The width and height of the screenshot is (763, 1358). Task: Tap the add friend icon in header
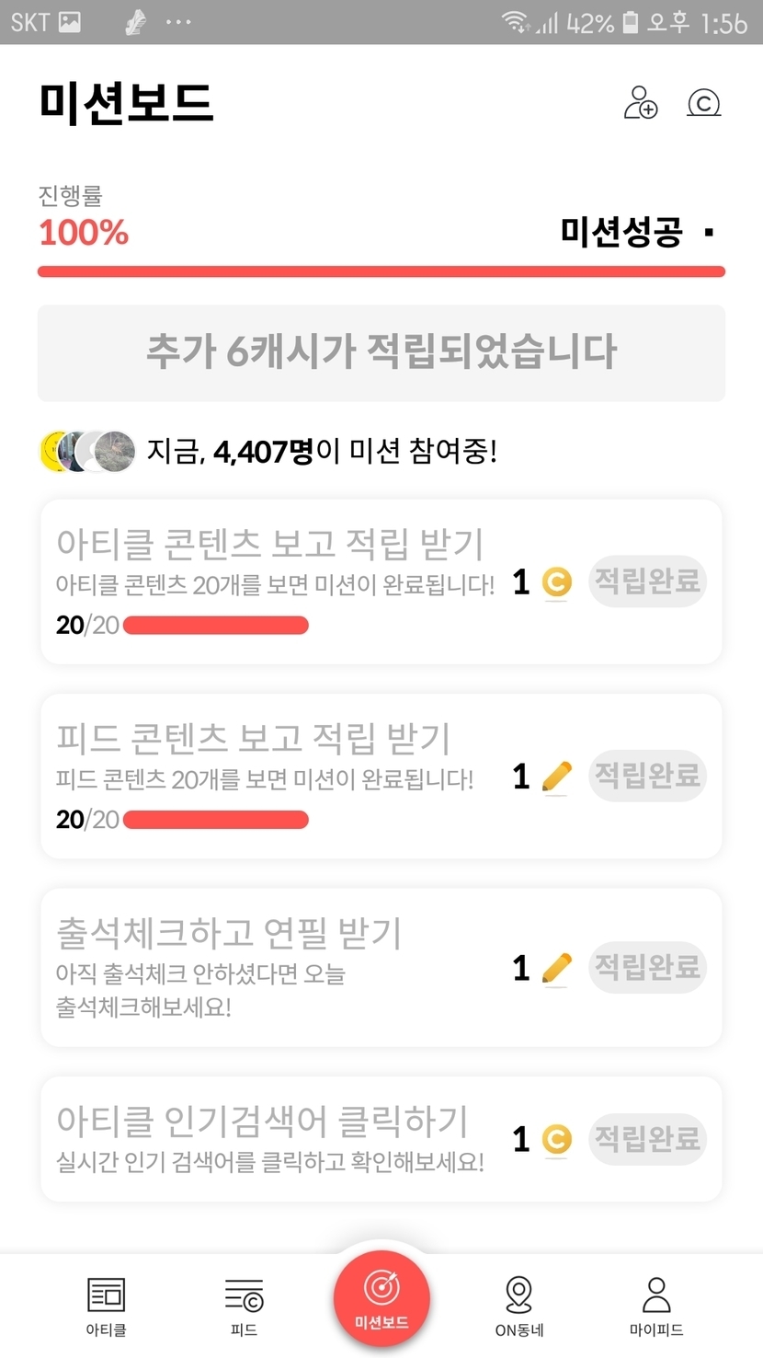pos(641,103)
